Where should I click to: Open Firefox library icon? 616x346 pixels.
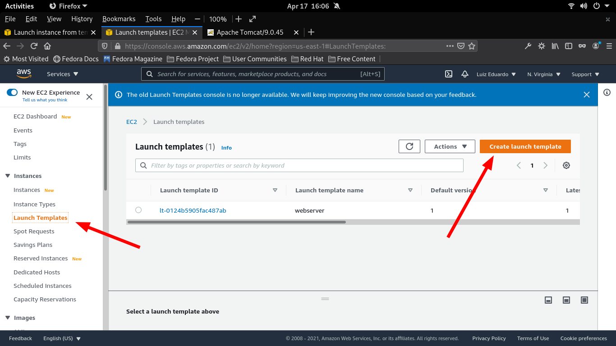[x=555, y=46]
